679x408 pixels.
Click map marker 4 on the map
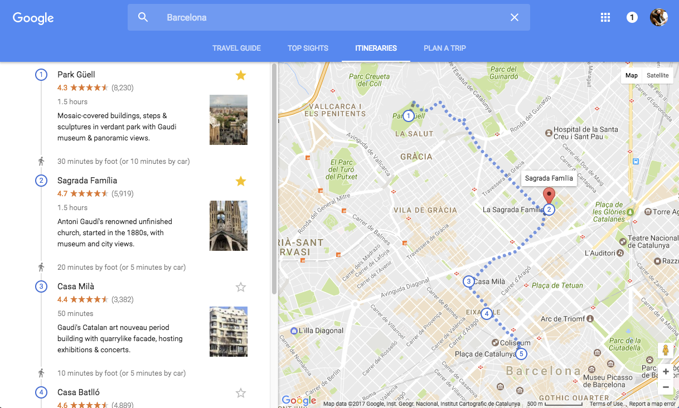click(487, 314)
